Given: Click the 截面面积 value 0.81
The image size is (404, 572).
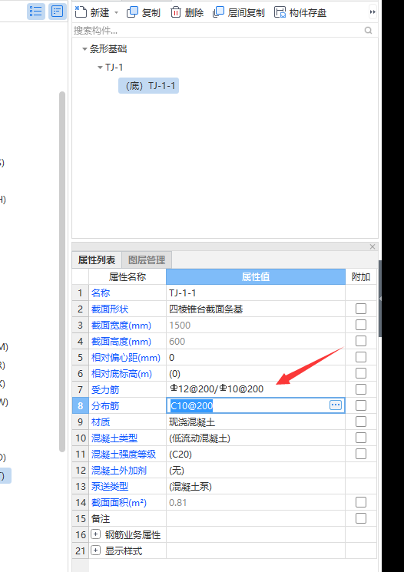Looking at the screenshot, I should (x=177, y=502).
